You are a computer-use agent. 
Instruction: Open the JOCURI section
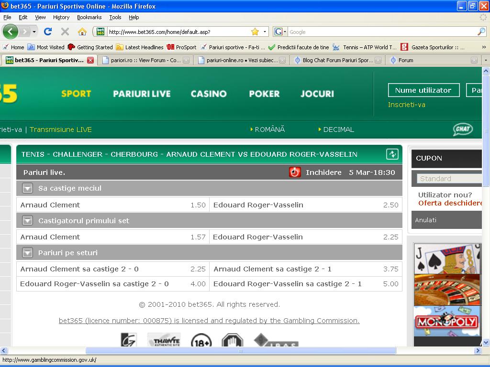(317, 94)
